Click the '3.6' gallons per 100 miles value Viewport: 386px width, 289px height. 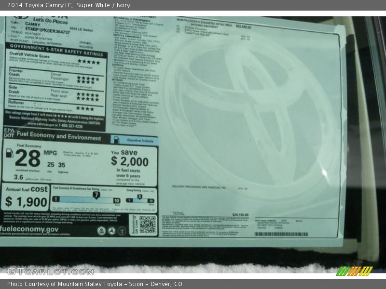coord(18,177)
